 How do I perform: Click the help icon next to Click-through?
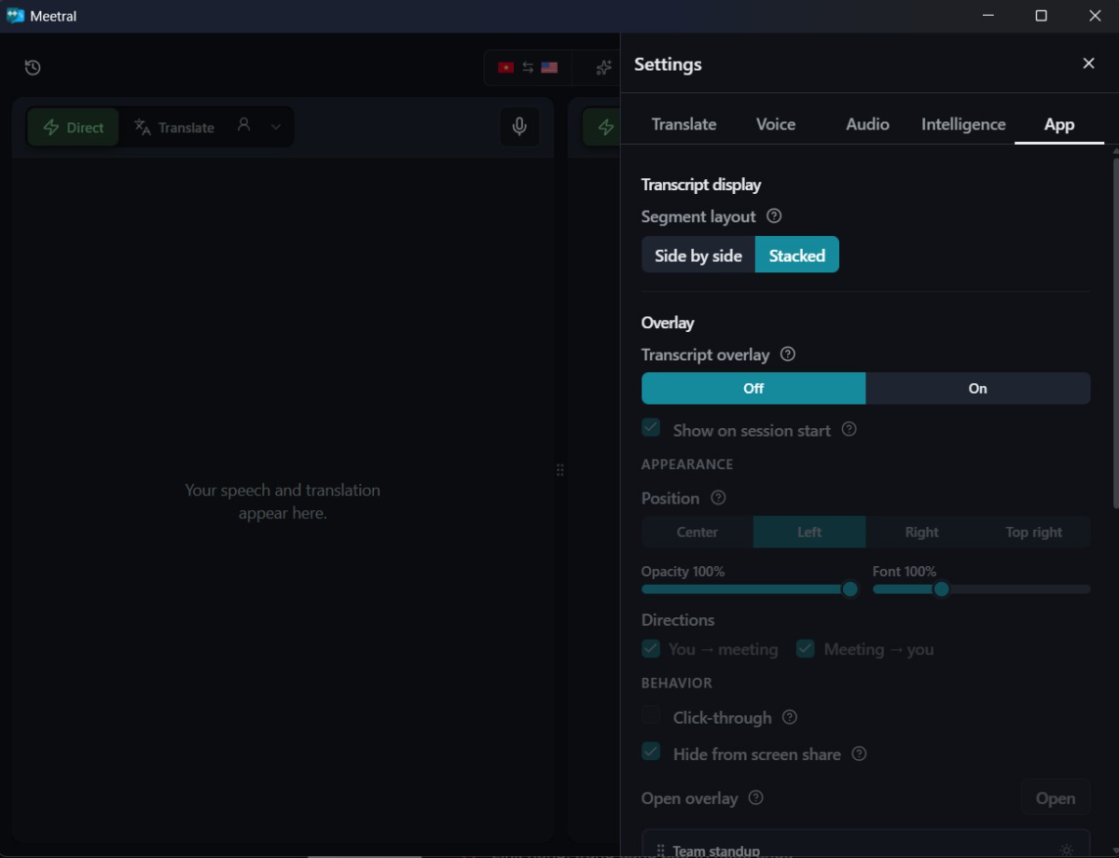coord(790,717)
